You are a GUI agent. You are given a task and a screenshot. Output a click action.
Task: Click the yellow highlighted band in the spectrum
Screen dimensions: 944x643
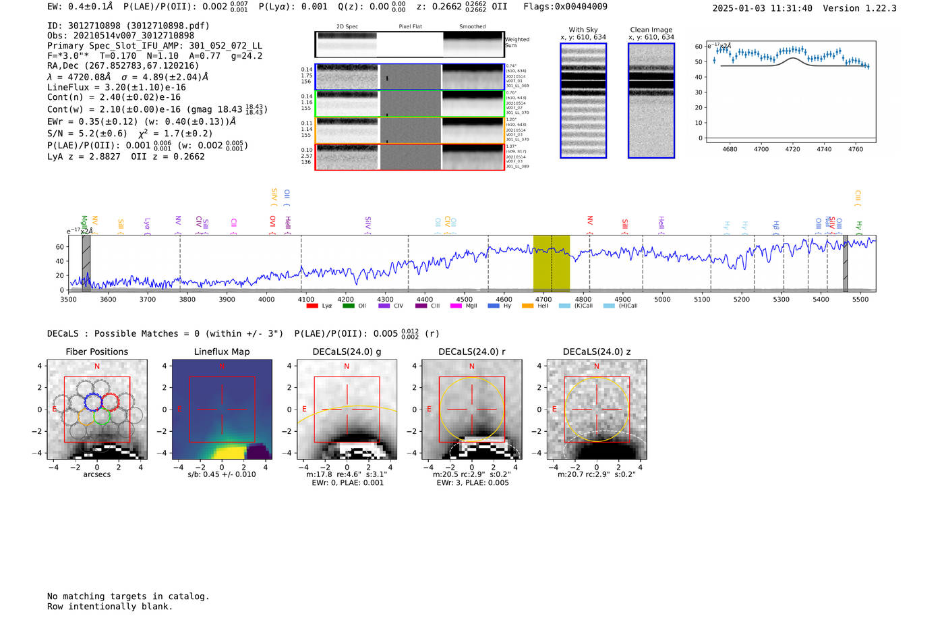point(552,263)
